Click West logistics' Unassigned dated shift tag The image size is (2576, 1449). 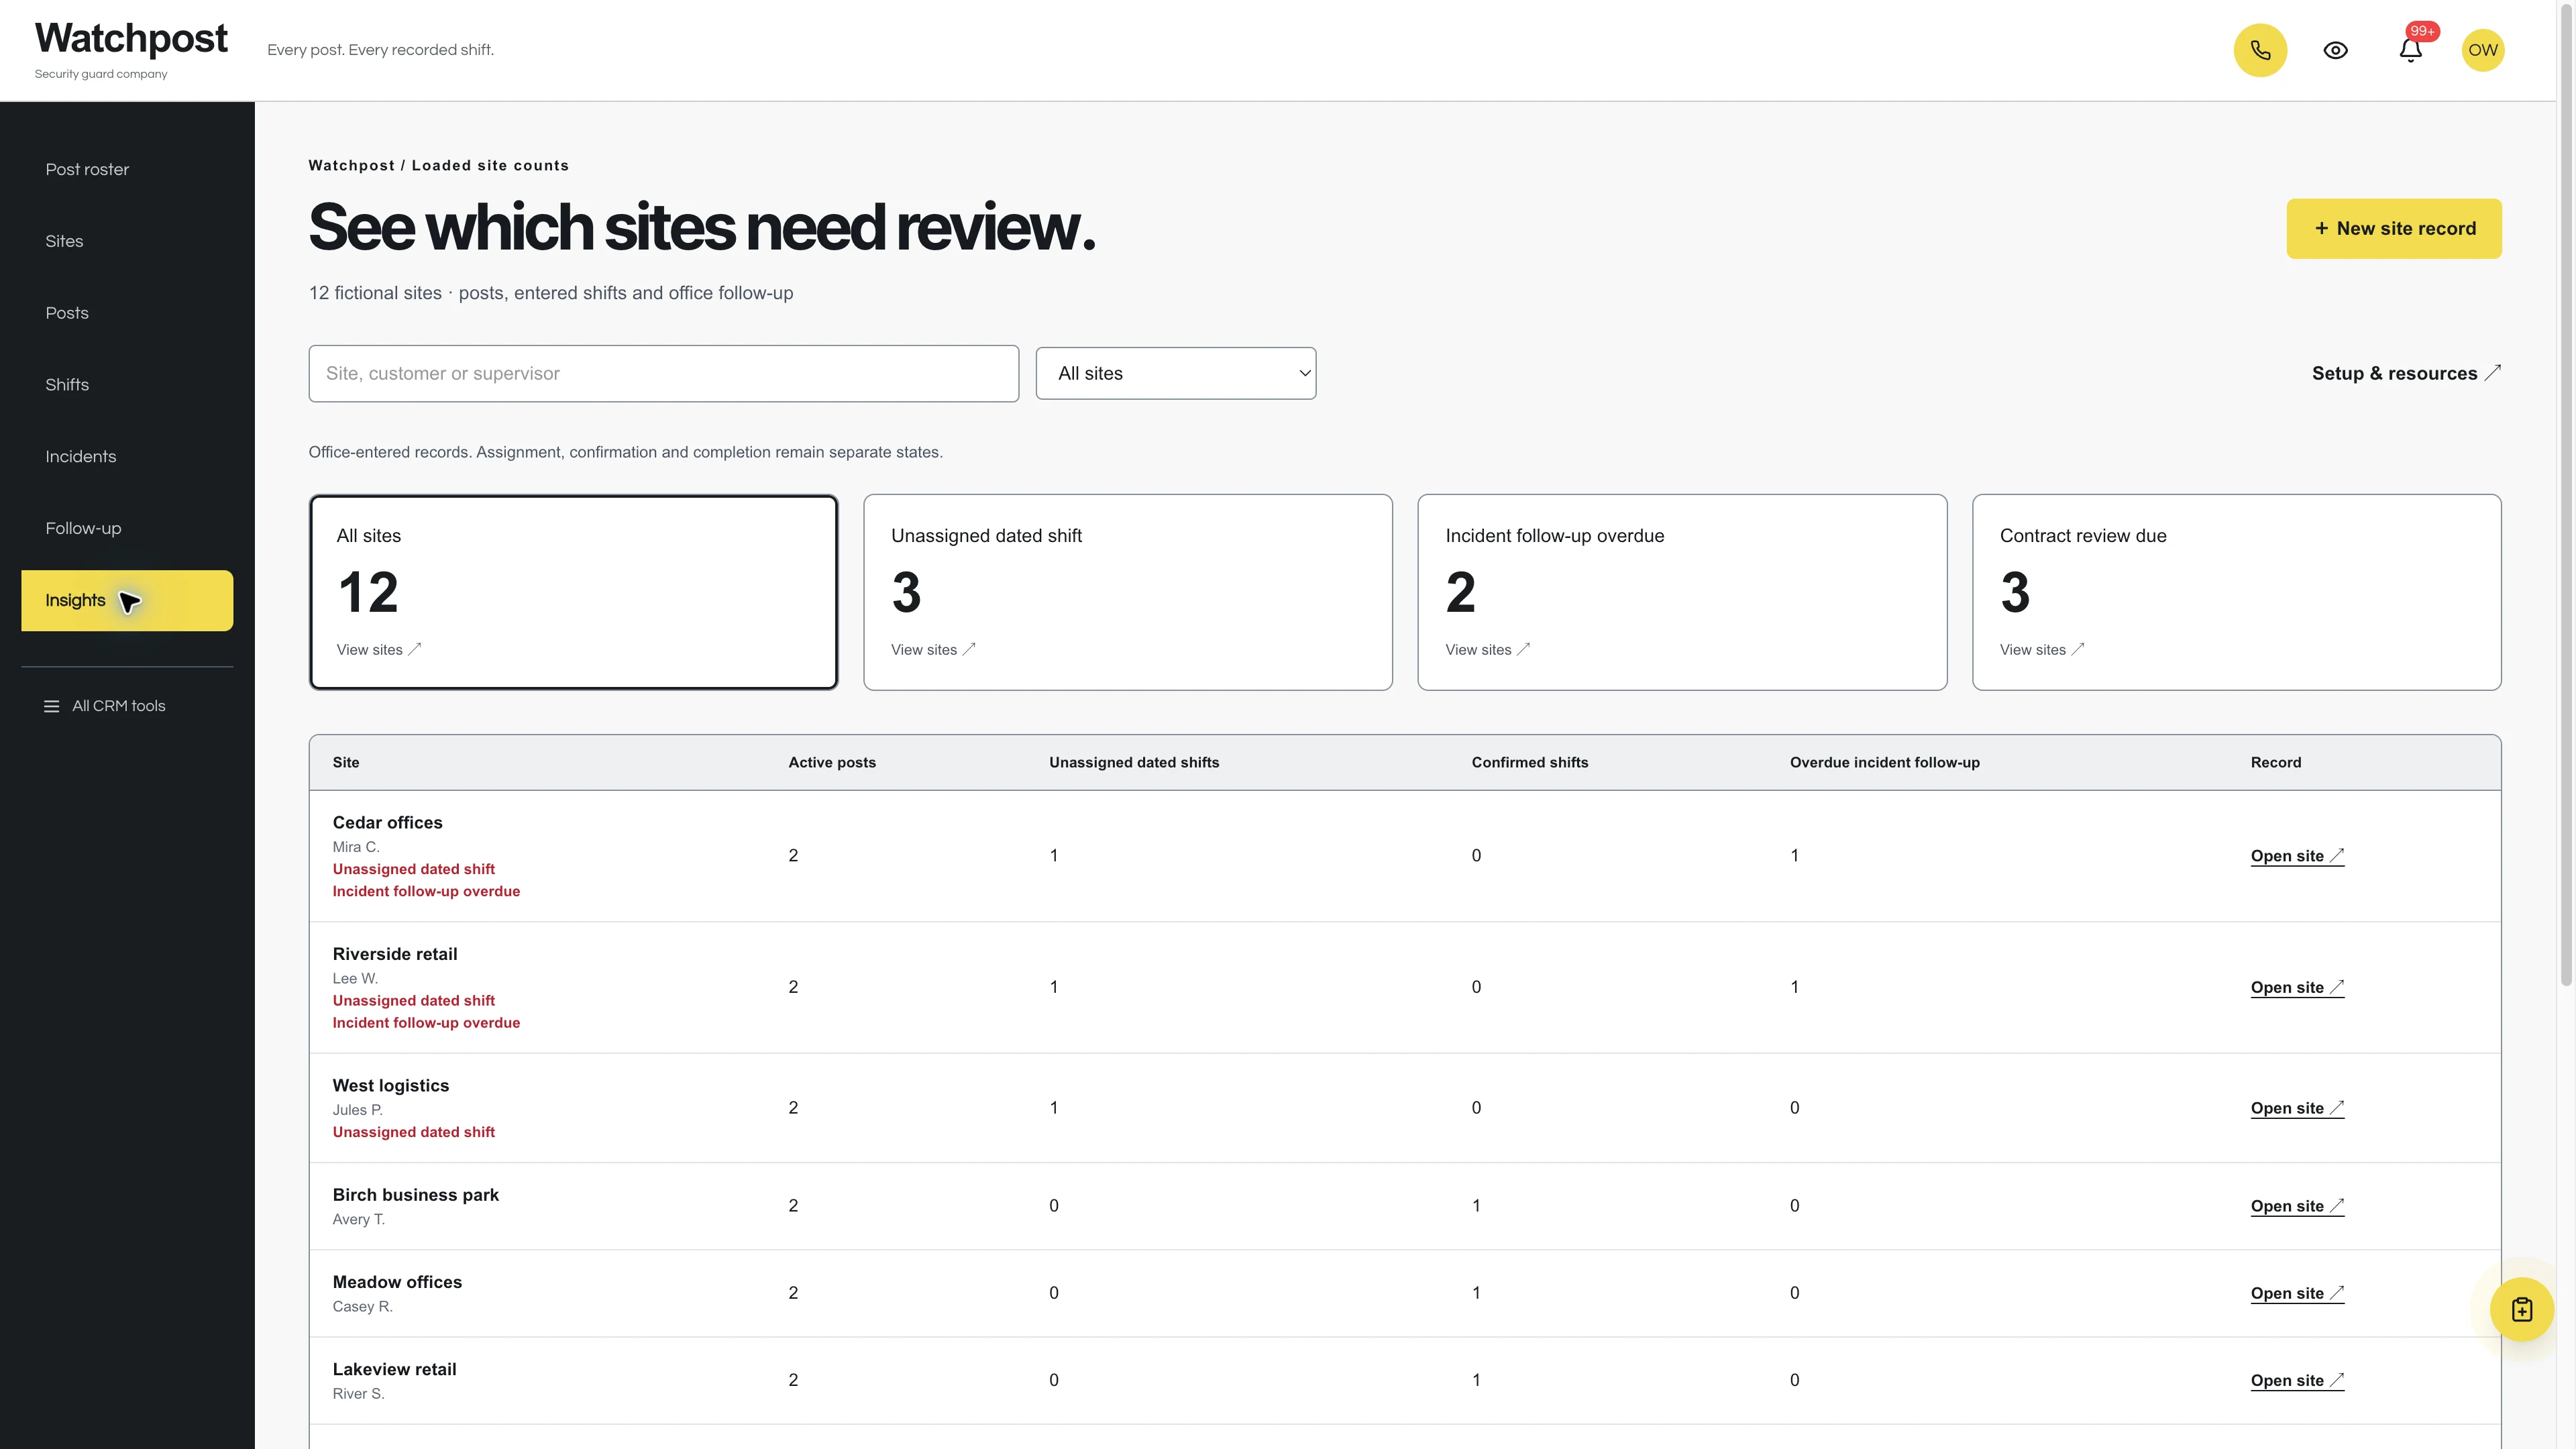[414, 1133]
